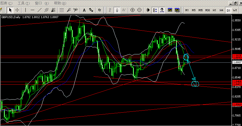242x126 pixels.
Task: Click the 1.8807 current price label
Action: pos(237,62)
